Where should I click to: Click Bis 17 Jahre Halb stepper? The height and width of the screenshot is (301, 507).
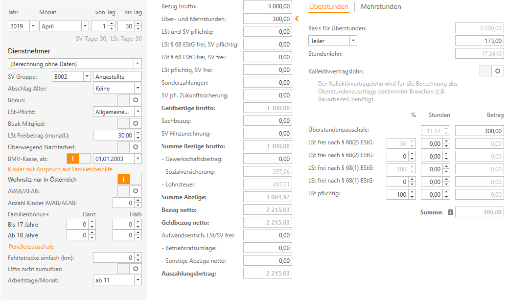[138, 224]
